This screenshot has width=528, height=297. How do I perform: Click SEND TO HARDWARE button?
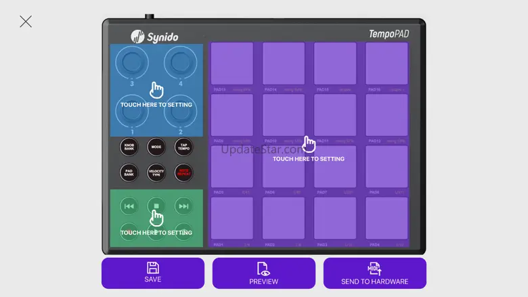pos(375,273)
